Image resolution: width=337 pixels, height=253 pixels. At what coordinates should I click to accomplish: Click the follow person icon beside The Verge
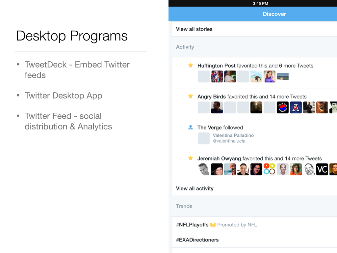pos(190,127)
